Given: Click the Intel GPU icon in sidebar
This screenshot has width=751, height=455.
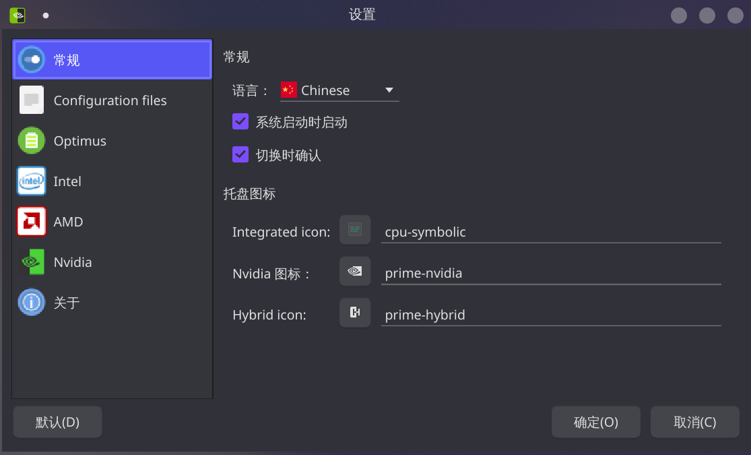Looking at the screenshot, I should [31, 181].
